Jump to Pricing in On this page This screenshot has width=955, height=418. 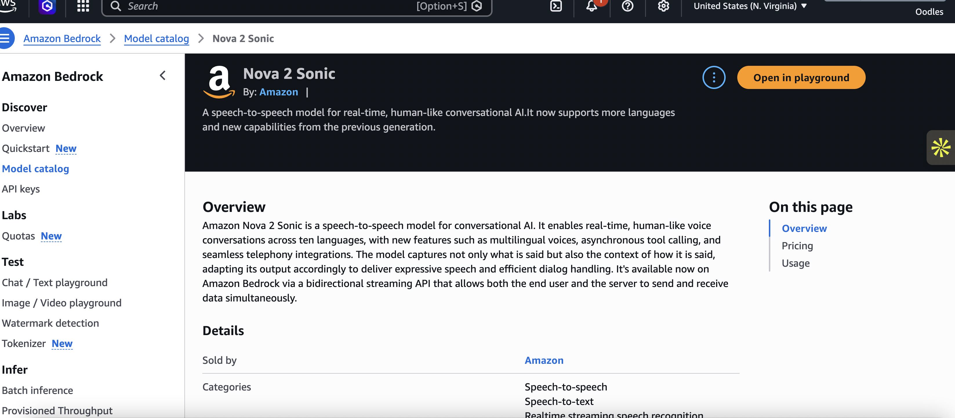[797, 246]
